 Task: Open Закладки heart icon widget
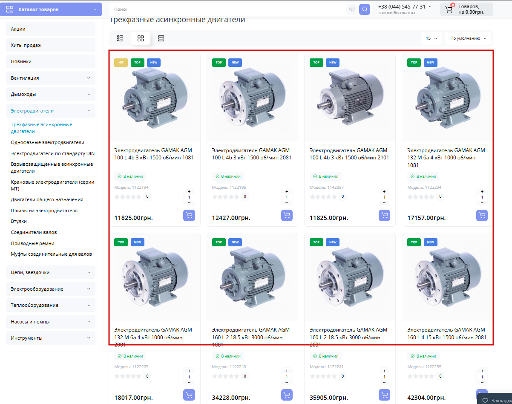(x=485, y=401)
